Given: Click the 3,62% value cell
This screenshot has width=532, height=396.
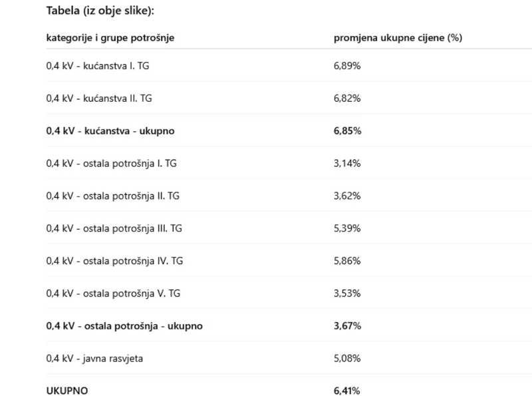Looking at the screenshot, I should tap(347, 196).
